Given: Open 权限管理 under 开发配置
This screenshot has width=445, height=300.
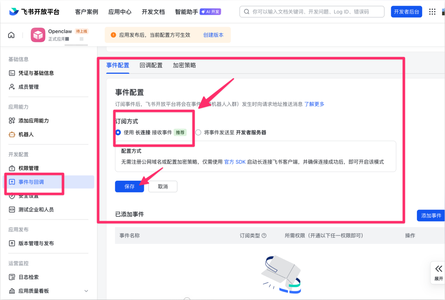Looking at the screenshot, I should click(28, 168).
